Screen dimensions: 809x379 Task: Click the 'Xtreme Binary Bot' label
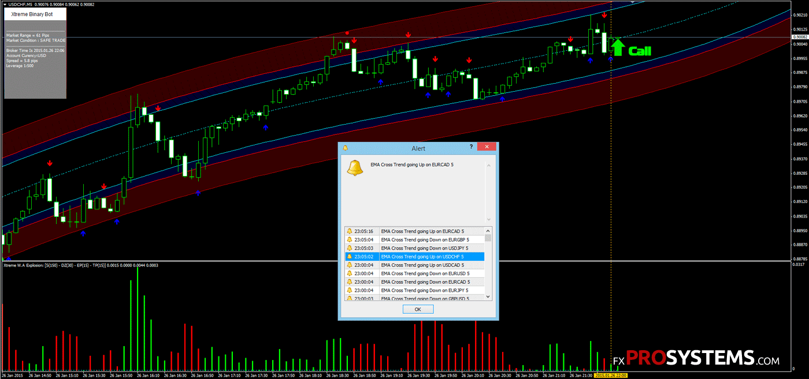pyautogui.click(x=32, y=14)
